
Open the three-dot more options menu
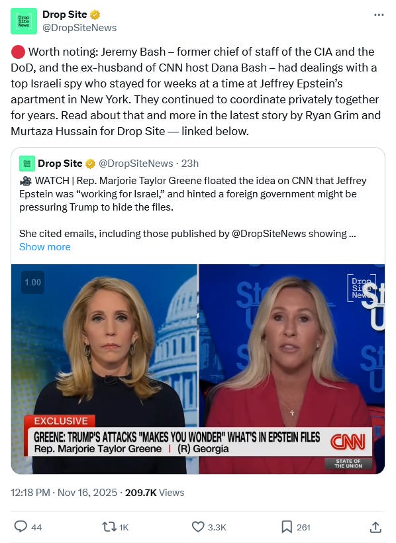[379, 15]
